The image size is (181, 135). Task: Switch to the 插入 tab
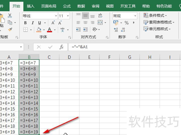[31, 6]
